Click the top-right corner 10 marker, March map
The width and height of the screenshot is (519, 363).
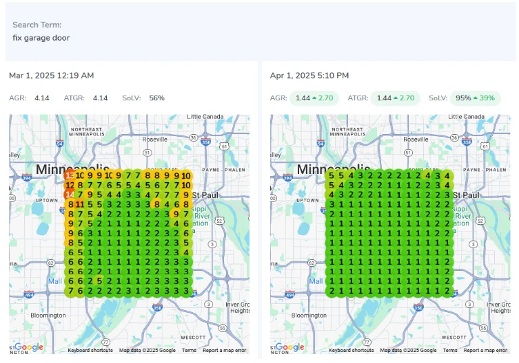[185, 176]
